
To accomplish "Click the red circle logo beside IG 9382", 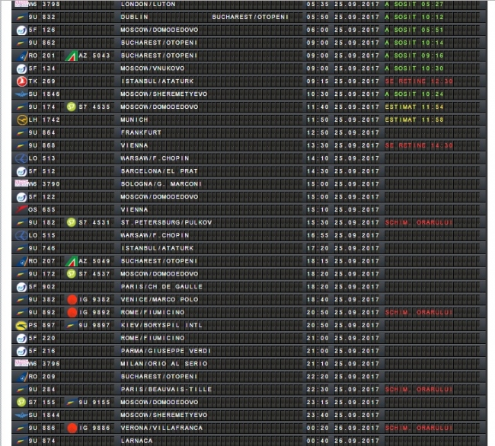I will [x=72, y=300].
